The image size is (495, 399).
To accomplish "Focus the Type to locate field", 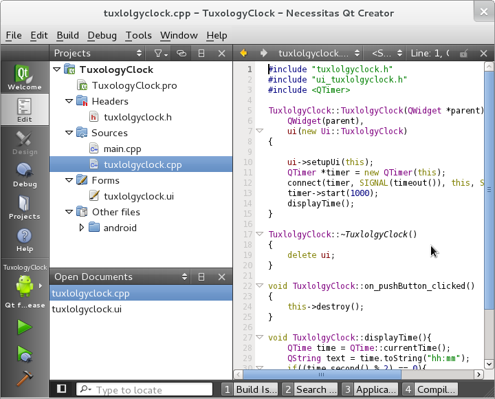I will (144, 389).
